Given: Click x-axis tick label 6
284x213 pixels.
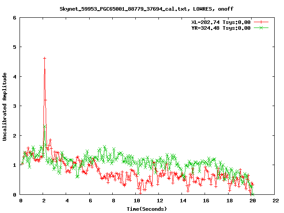Looking at the screenshot, I should [x=91, y=201].
